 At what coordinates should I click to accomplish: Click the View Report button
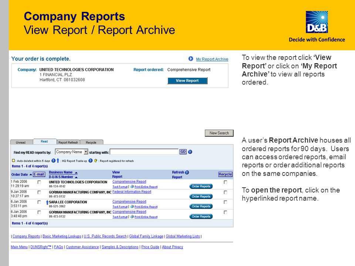click(x=187, y=81)
